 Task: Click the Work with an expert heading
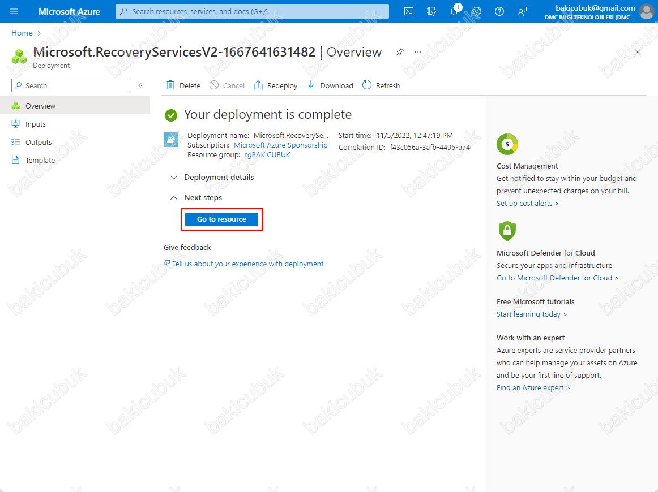[531, 338]
